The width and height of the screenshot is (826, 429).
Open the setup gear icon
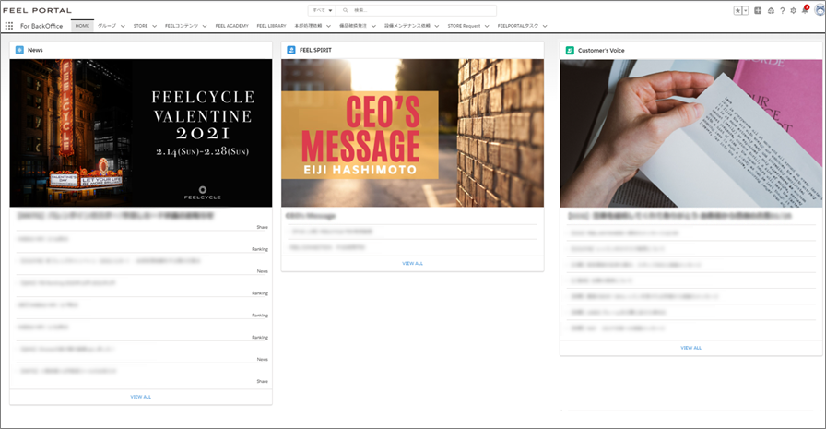click(x=794, y=10)
